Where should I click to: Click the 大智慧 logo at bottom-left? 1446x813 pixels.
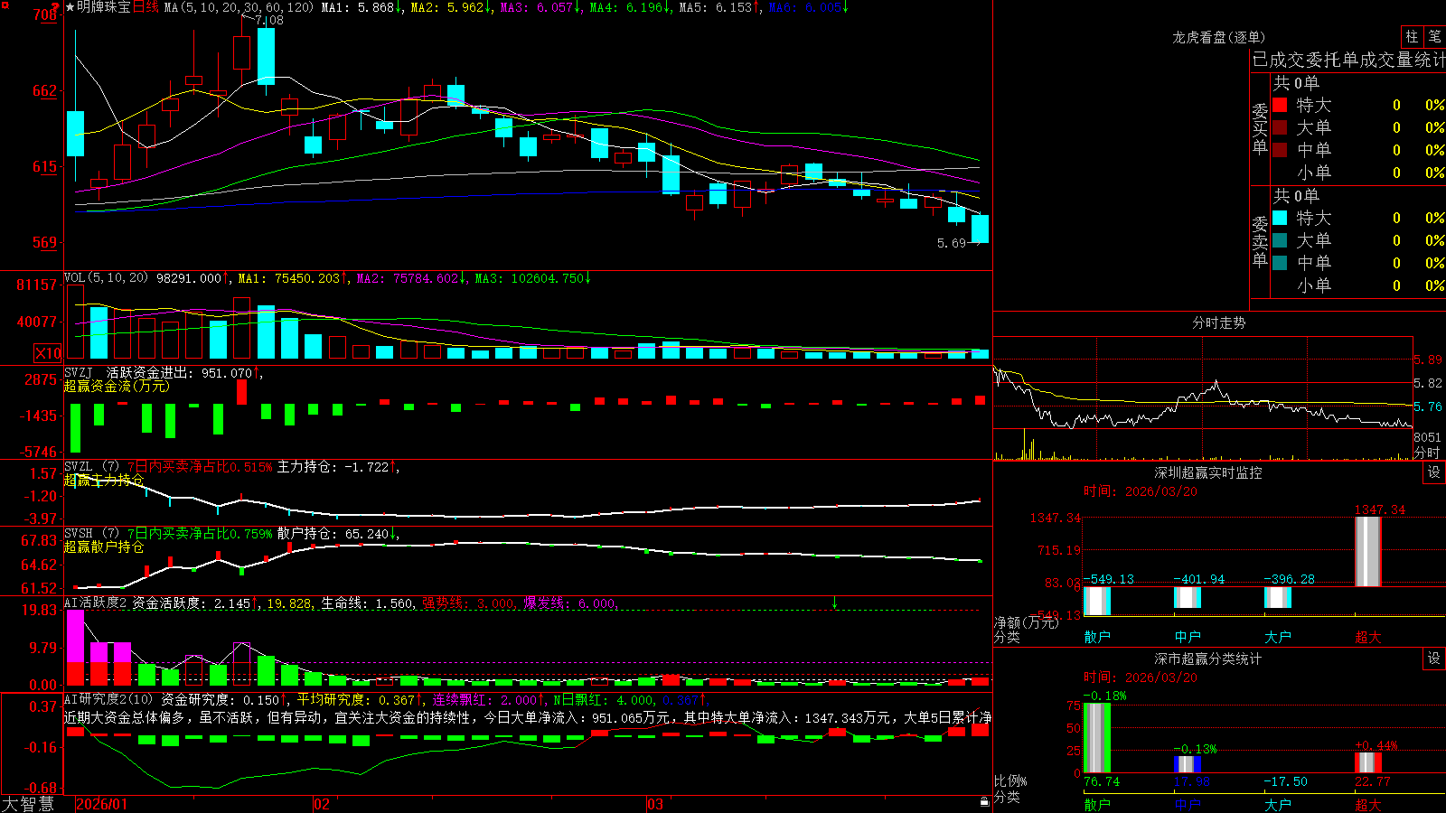click(x=28, y=804)
